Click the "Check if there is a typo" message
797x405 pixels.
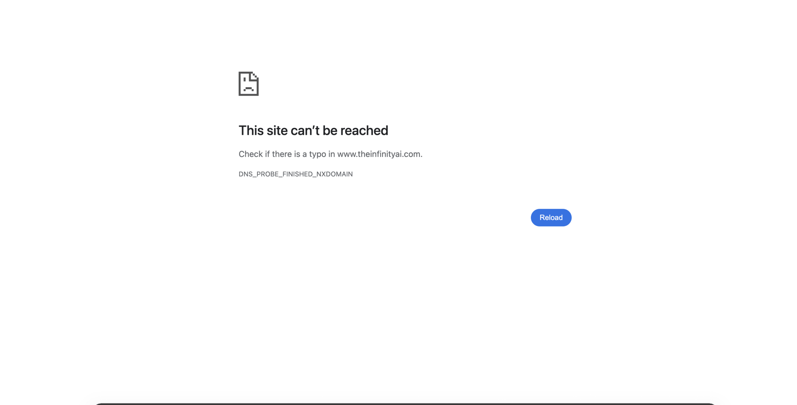click(330, 154)
